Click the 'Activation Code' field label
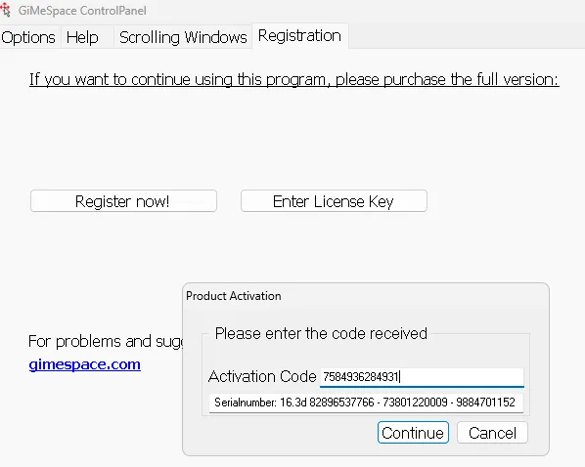 pyautogui.click(x=262, y=376)
